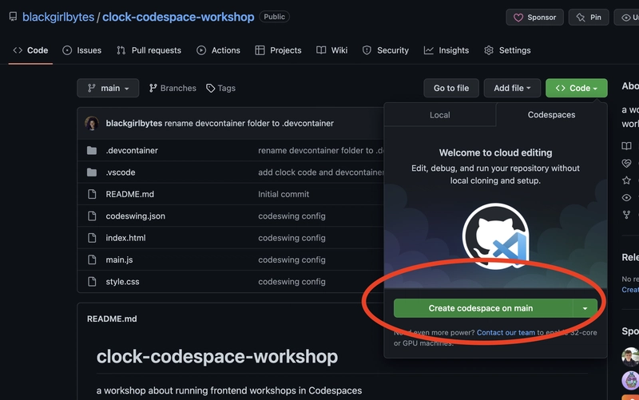639x400 pixels.
Task: Open add clock code commit for .vscode
Action: pos(321,172)
